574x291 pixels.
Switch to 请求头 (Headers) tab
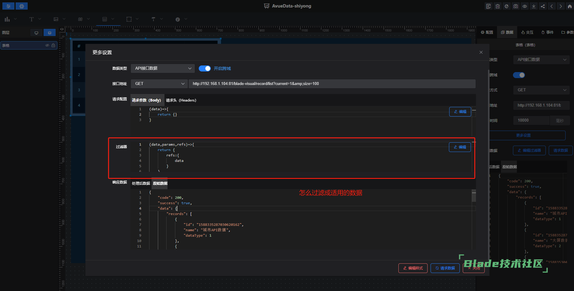(x=181, y=100)
